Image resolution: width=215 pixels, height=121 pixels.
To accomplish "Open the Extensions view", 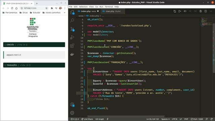I will click(72, 46).
